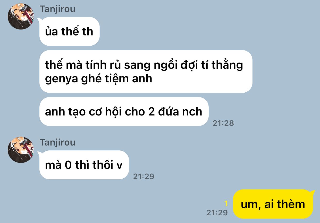This screenshot has height=223, width=320.
Task: Click the word "ủa" in the first bubble
Action: 51,32
